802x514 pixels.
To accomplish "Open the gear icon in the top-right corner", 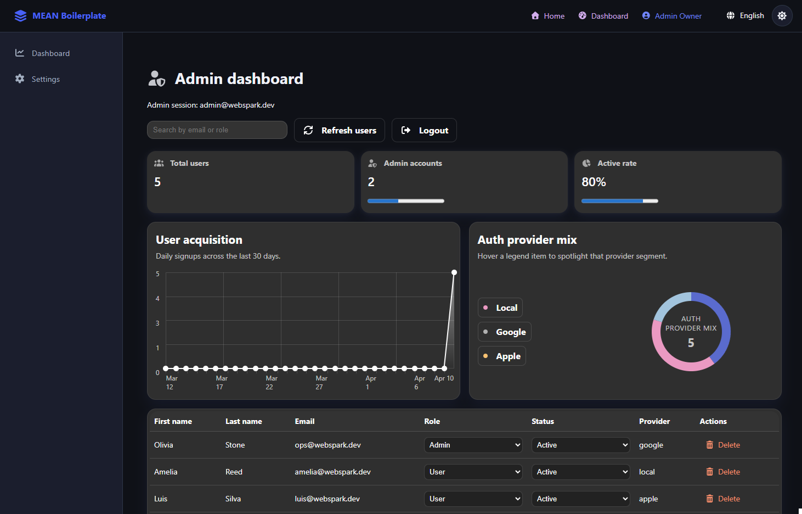I will click(781, 15).
